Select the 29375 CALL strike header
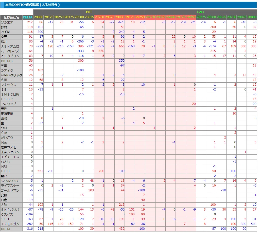This screenshot has width=260, height=233. click(201, 17)
